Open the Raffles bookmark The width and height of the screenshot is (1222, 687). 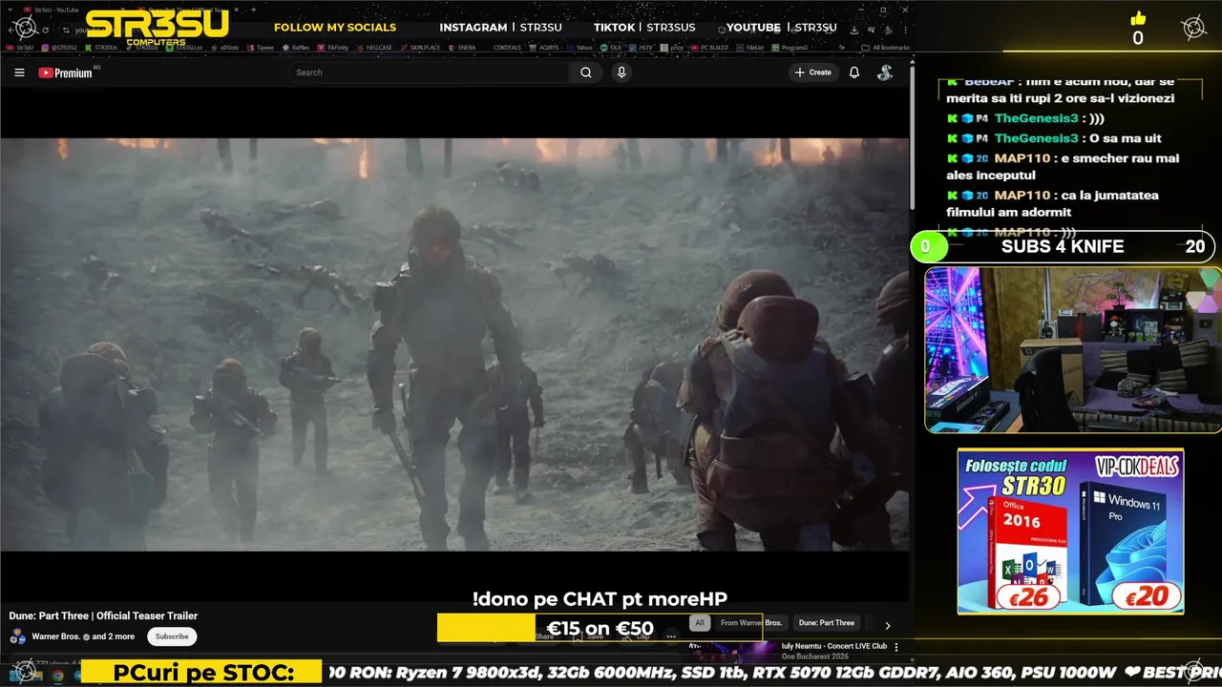click(x=296, y=48)
